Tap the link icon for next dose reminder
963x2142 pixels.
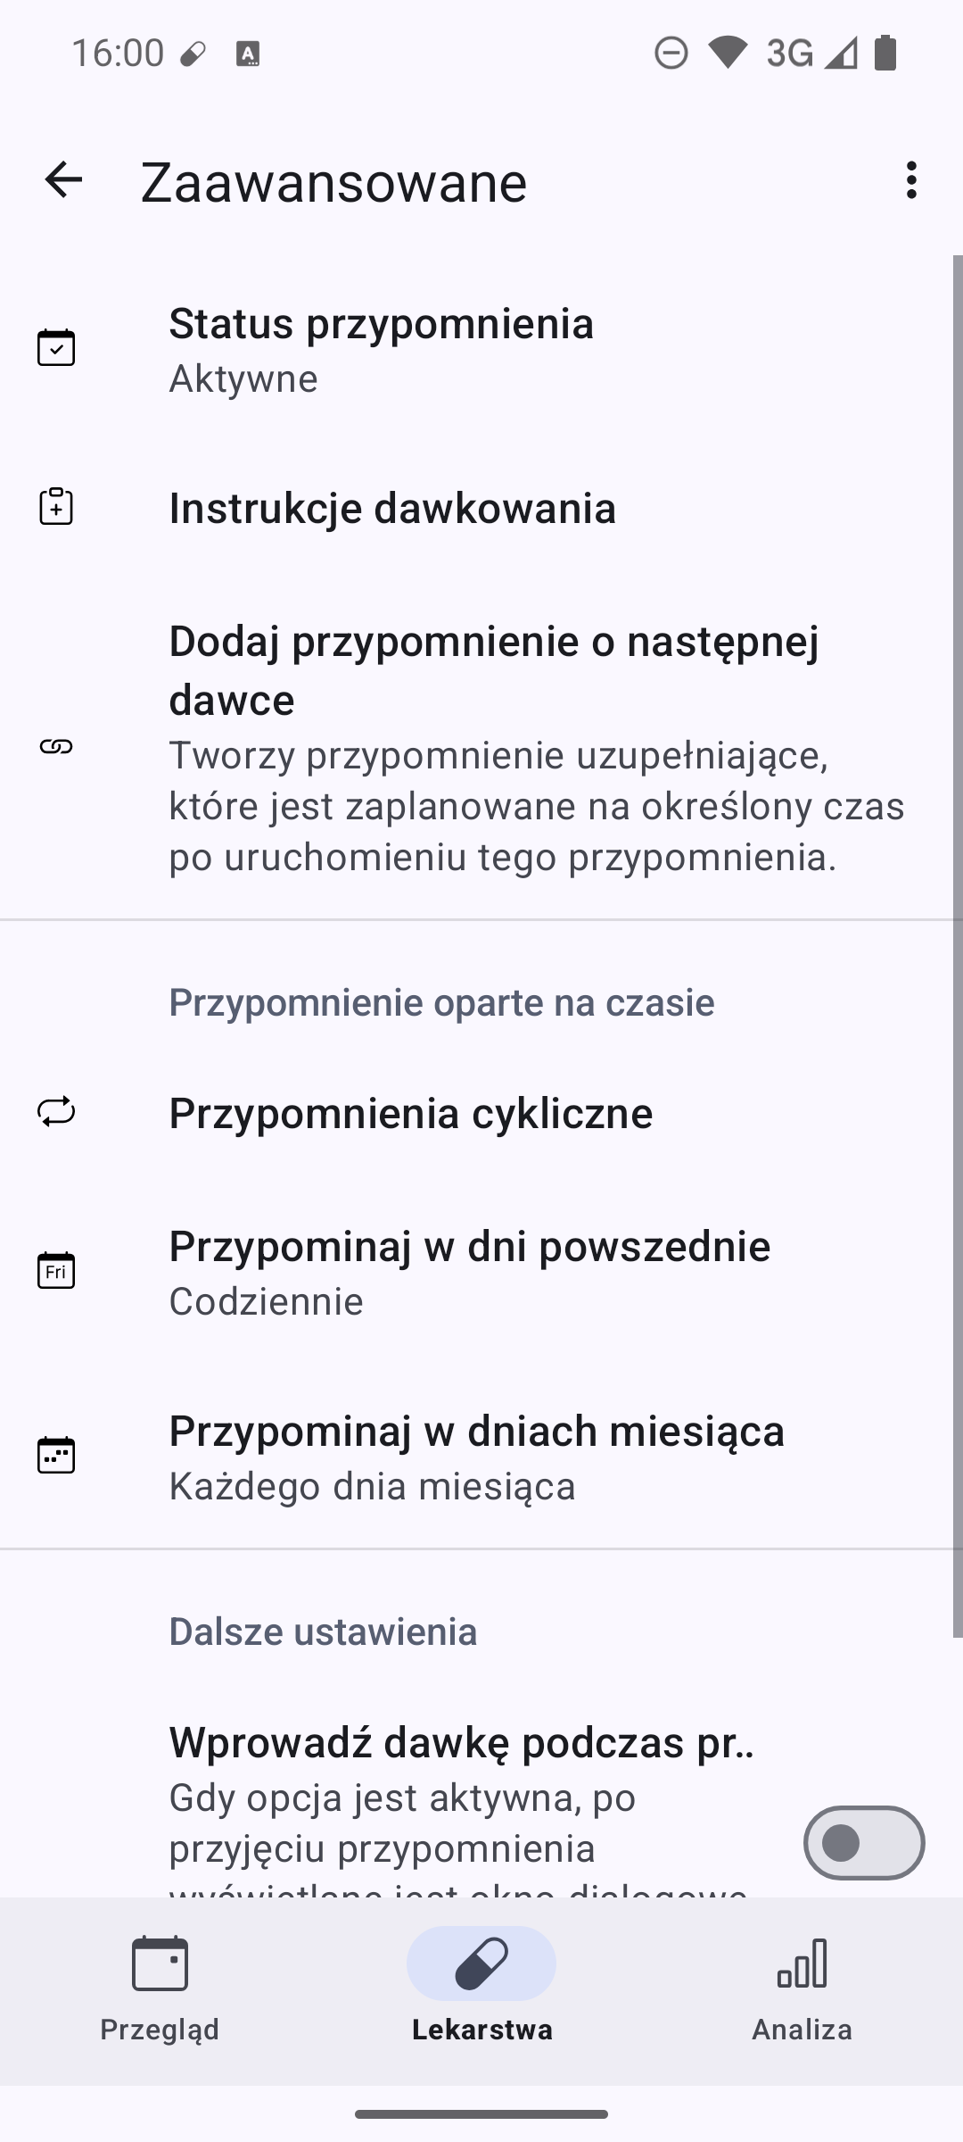56,747
